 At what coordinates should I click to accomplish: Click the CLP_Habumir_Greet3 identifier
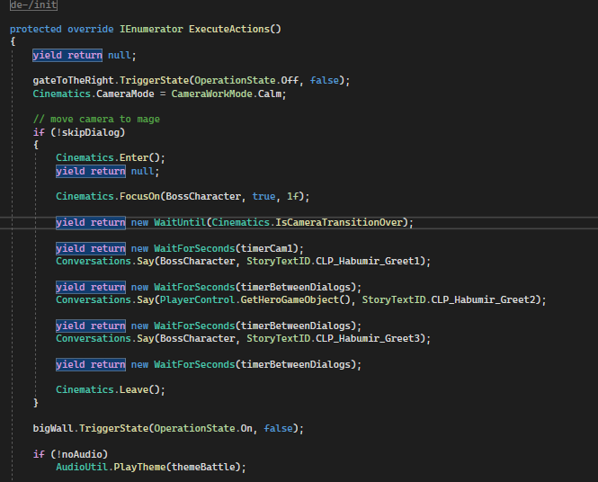point(370,338)
